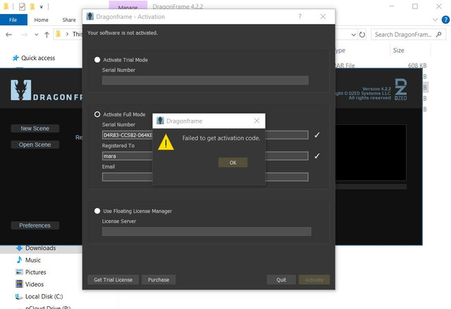Viewport: 451px width, 309px height.
Task: Click the New folder quick access toolbar icon
Action: (32, 6)
